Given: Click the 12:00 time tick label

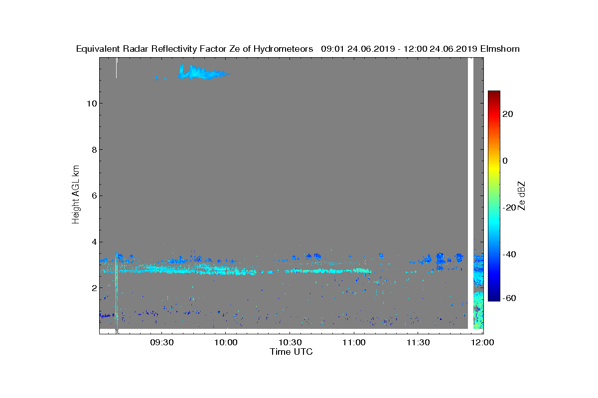Looking at the screenshot, I should tap(482, 342).
